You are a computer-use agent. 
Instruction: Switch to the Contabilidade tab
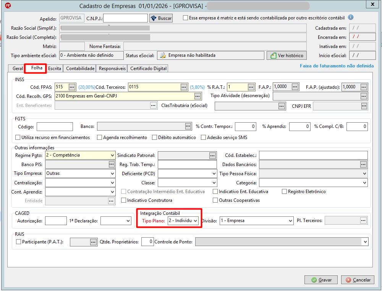[x=80, y=69]
